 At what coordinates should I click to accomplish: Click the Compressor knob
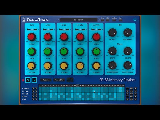112,65
